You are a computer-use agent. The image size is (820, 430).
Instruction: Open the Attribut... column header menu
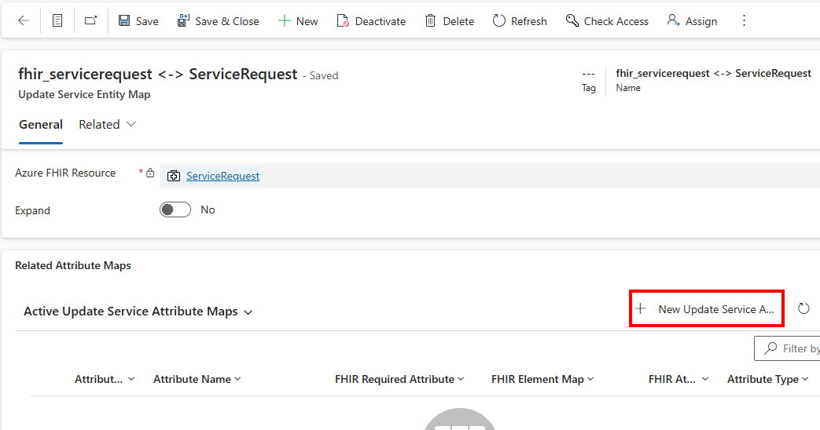[105, 379]
